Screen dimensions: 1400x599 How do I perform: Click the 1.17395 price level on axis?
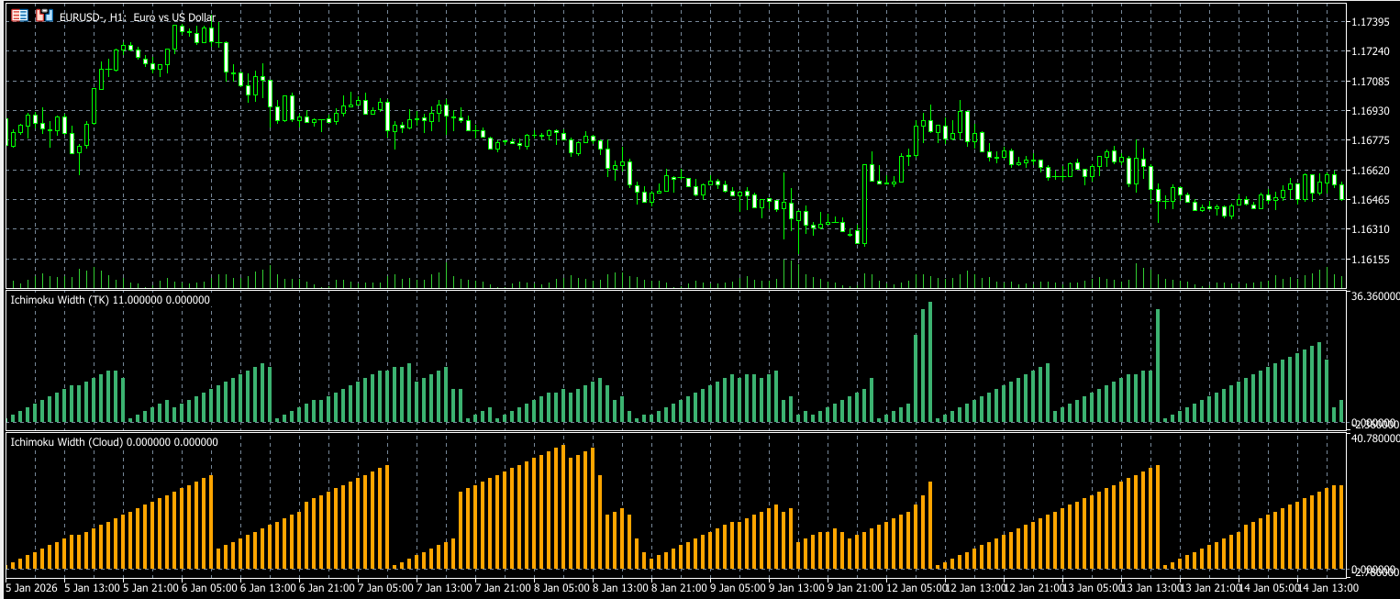point(1372,21)
